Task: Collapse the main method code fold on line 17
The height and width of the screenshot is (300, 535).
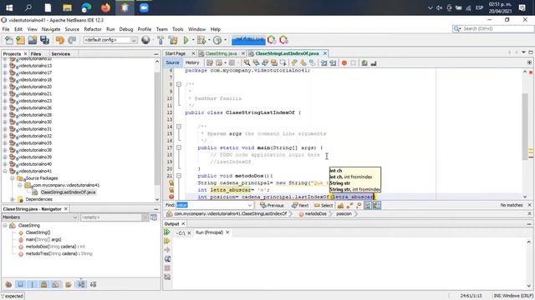Action: coord(179,147)
